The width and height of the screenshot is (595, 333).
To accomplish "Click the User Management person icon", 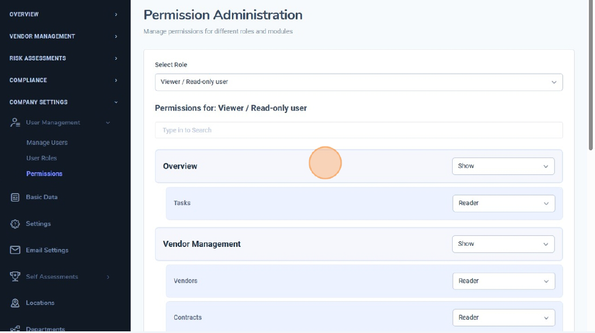I will click(15, 123).
